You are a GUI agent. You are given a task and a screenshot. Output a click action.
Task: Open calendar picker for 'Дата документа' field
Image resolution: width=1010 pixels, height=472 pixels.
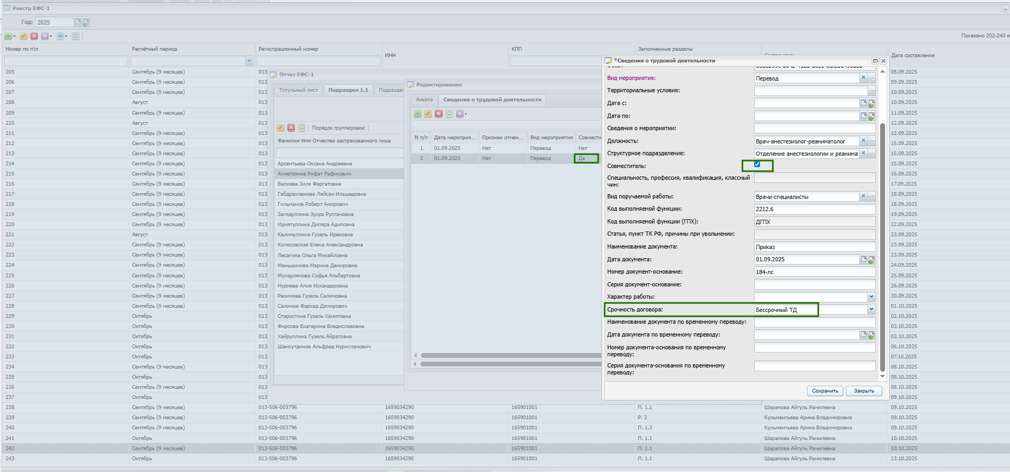[863, 259]
